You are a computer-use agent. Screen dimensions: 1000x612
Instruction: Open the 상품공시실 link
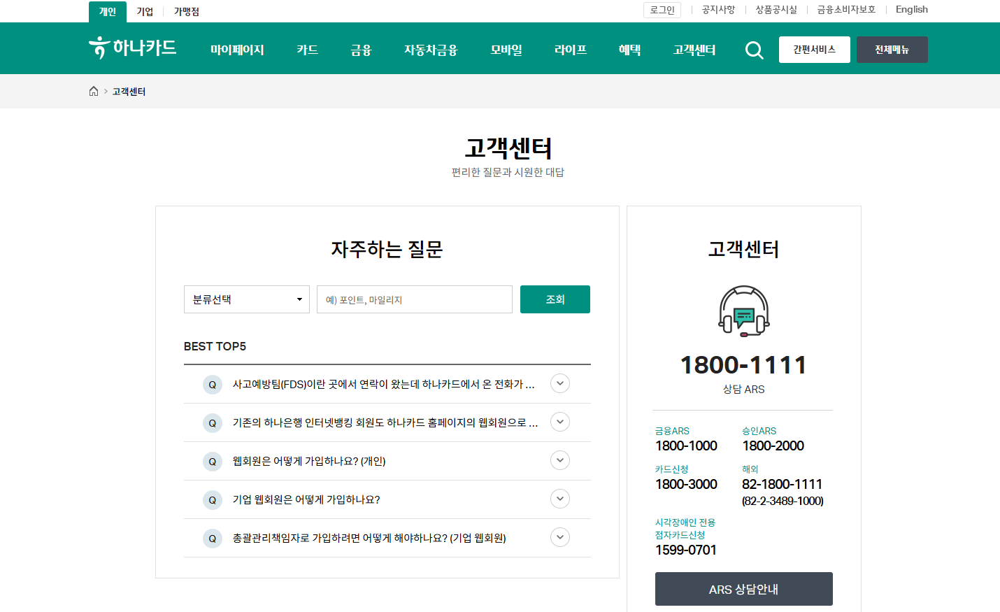click(x=776, y=10)
